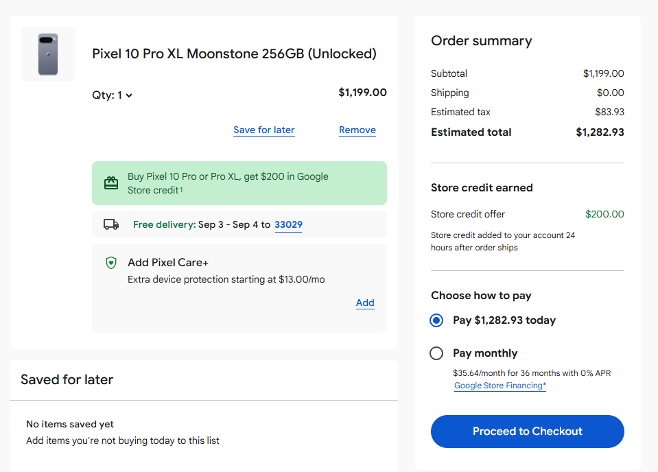Click the Pay monthly label text
Viewport: 658px width, 472px height.
pyautogui.click(x=485, y=353)
